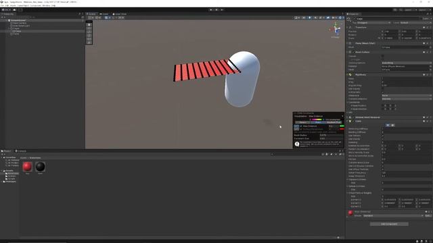Click the Step frame button in the top toolbar
The height and width of the screenshot is (243, 433).
click(x=222, y=9)
